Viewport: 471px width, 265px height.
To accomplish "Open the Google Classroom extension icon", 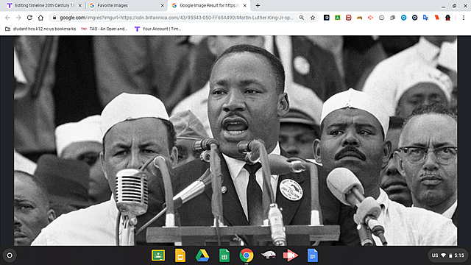I will click(x=338, y=18).
